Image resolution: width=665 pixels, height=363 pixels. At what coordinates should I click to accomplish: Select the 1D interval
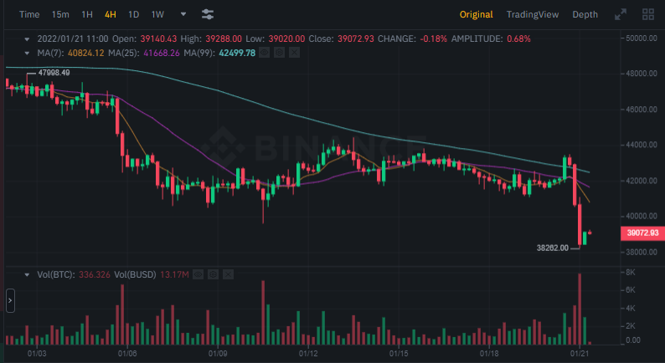[x=134, y=14]
